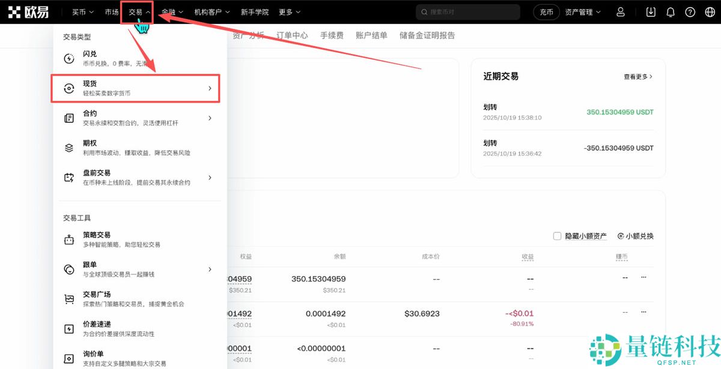Select the 策略交易 bot trading icon
721x369 pixels.
[x=68, y=239]
